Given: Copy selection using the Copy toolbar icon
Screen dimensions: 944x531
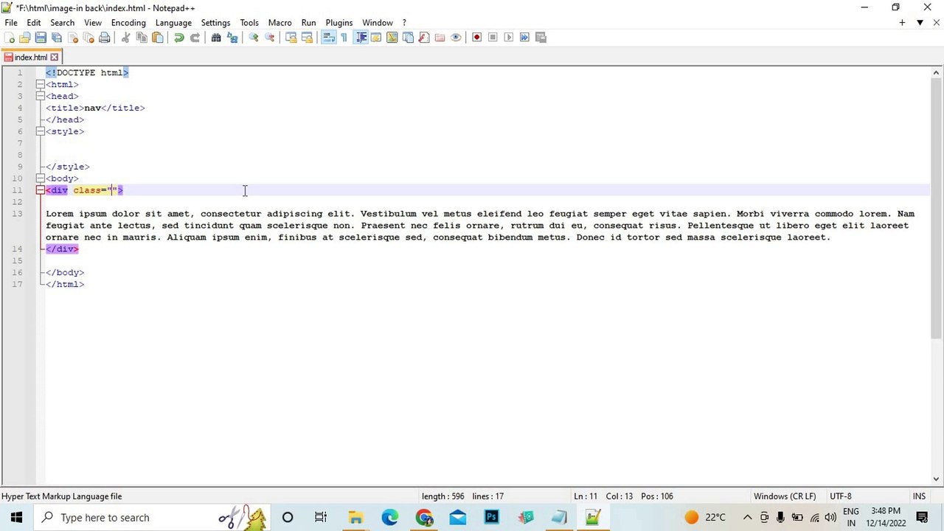Looking at the screenshot, I should [x=142, y=38].
